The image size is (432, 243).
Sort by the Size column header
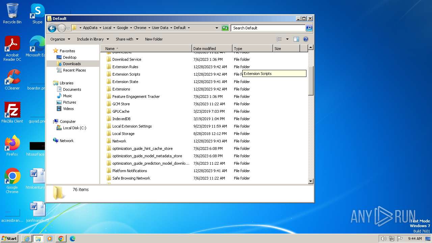tap(286, 49)
